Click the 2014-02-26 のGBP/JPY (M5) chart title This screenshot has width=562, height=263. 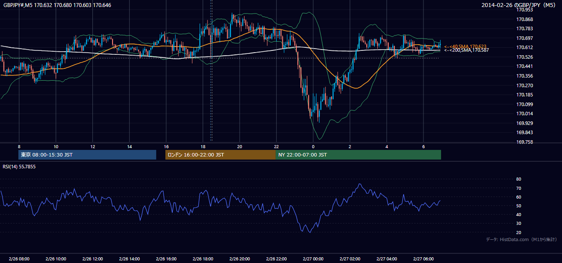[519, 5]
